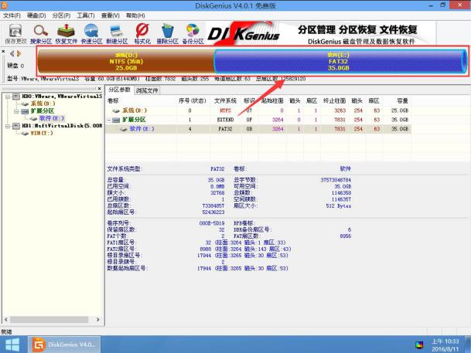This screenshot has width=471, height=353.
Task: Click tree scrollbar left arrow
Action: pyautogui.click(x=6, y=320)
